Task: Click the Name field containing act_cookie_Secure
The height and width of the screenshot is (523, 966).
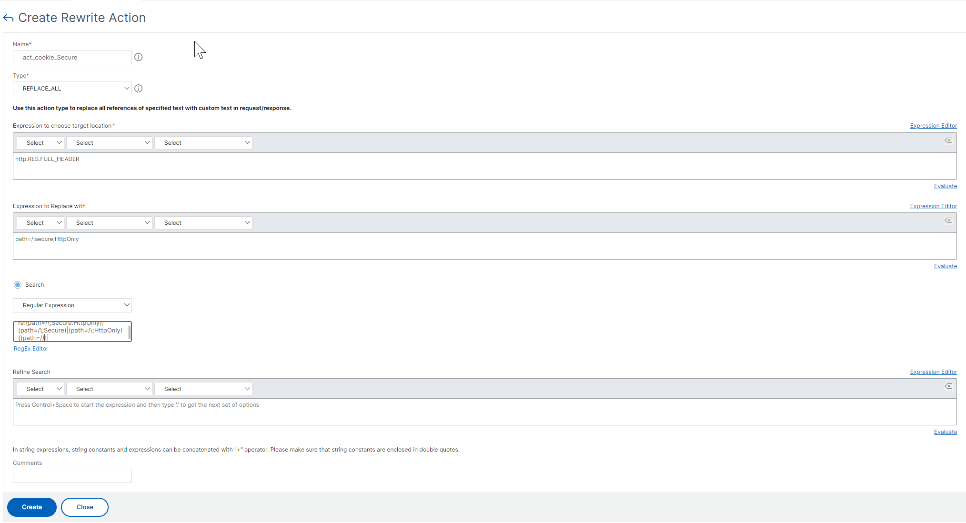Action: point(72,57)
